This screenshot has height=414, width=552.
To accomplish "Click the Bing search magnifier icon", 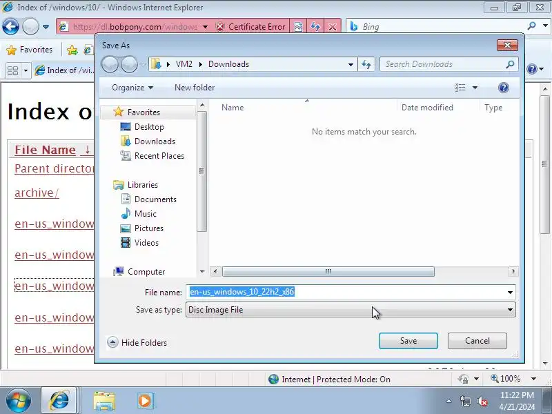I will [x=531, y=26].
